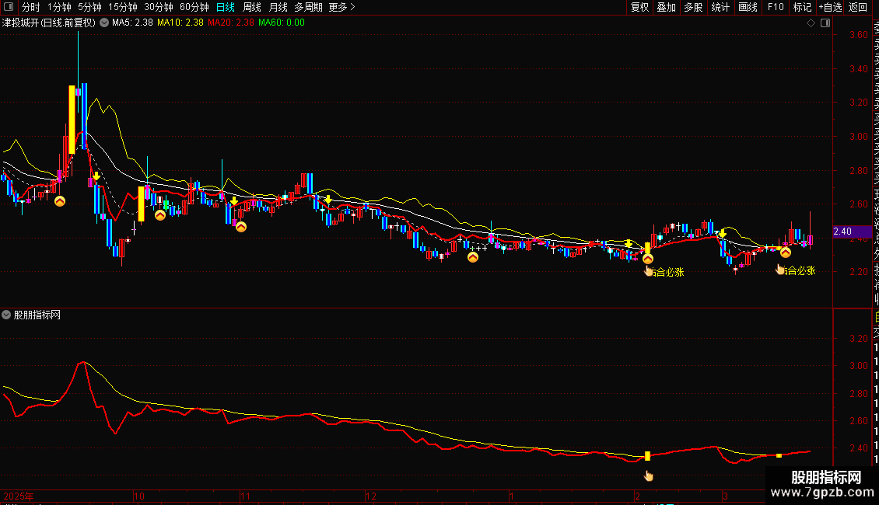This screenshot has height=505, width=879.
Task: Click the 返回 back button
Action: coord(858,7)
